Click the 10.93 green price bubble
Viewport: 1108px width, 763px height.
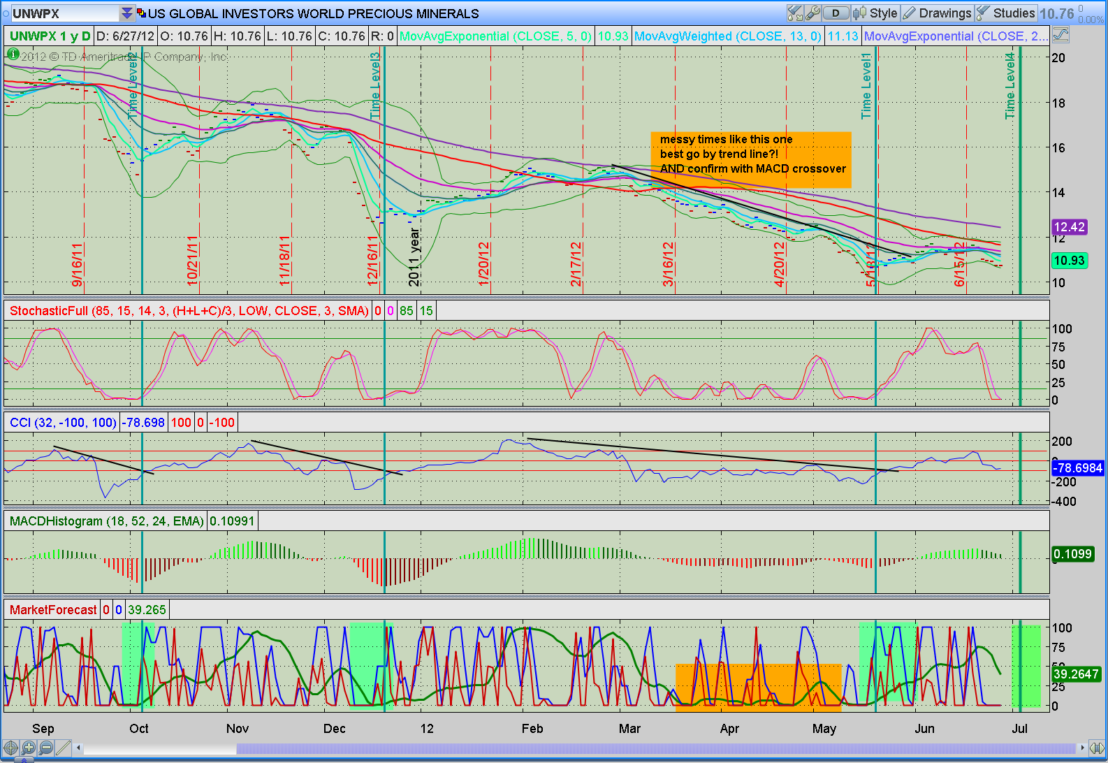(x=1069, y=261)
